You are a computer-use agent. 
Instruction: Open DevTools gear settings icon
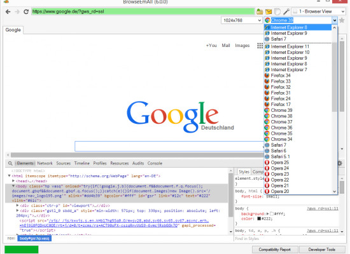click(x=340, y=163)
